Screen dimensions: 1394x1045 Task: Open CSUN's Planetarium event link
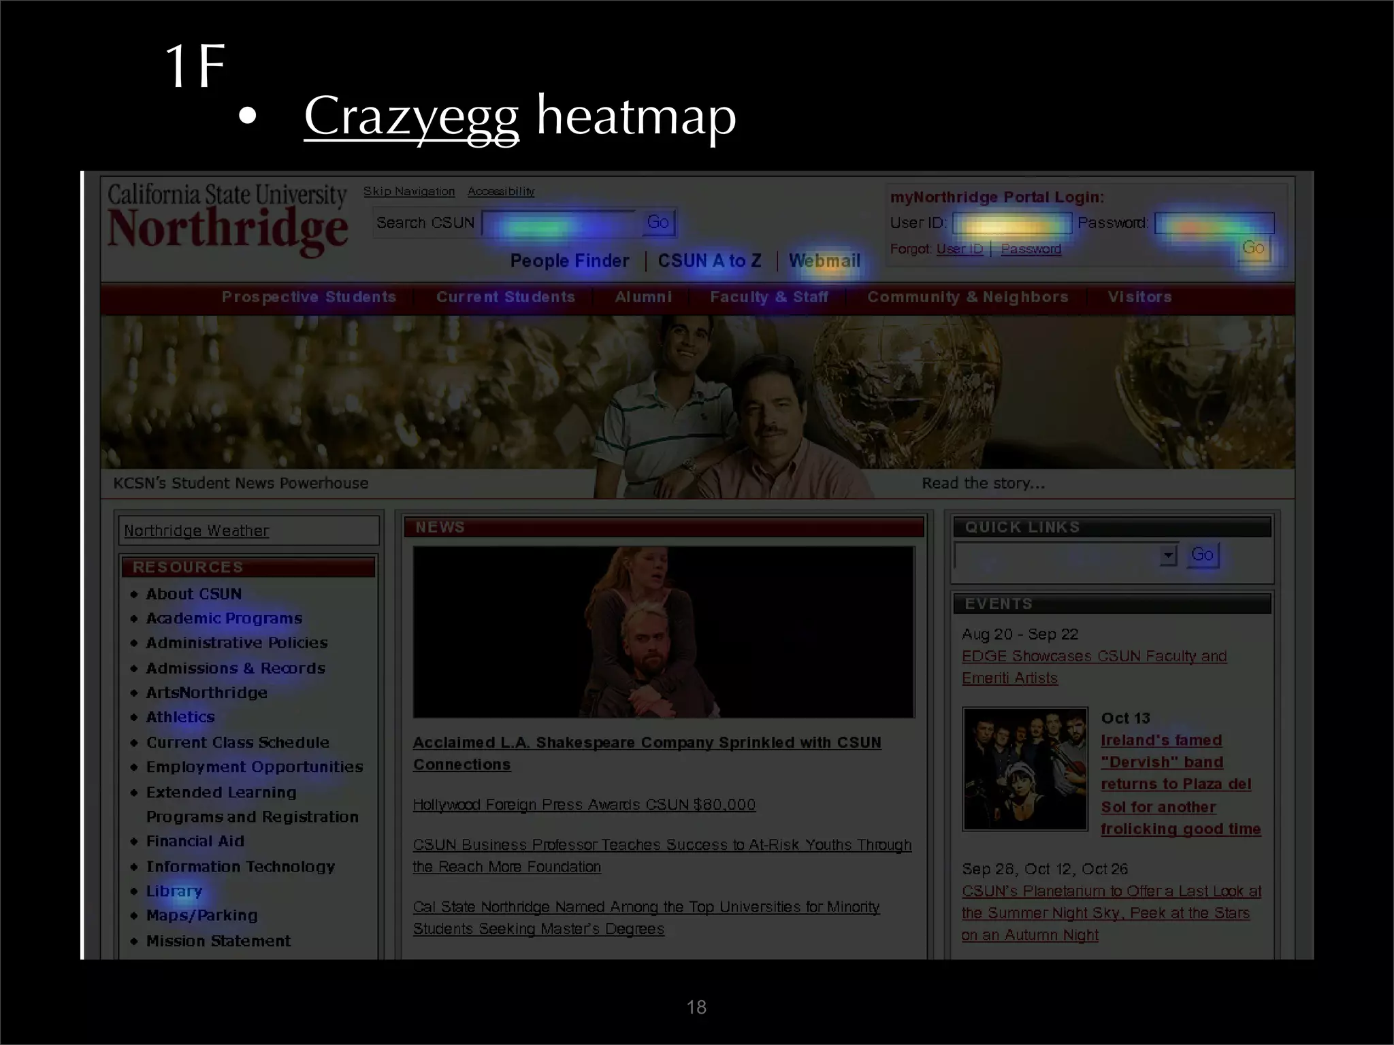(1112, 913)
